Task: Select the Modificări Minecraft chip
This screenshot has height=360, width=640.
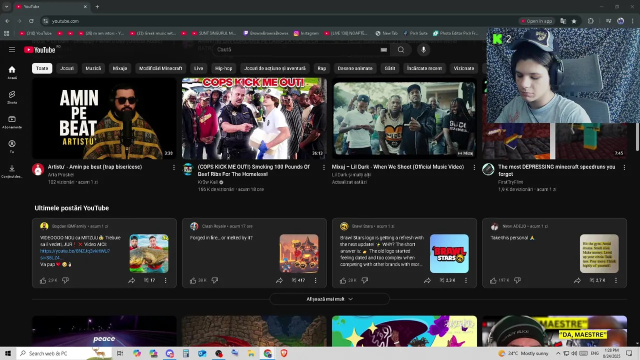Action: (160, 68)
